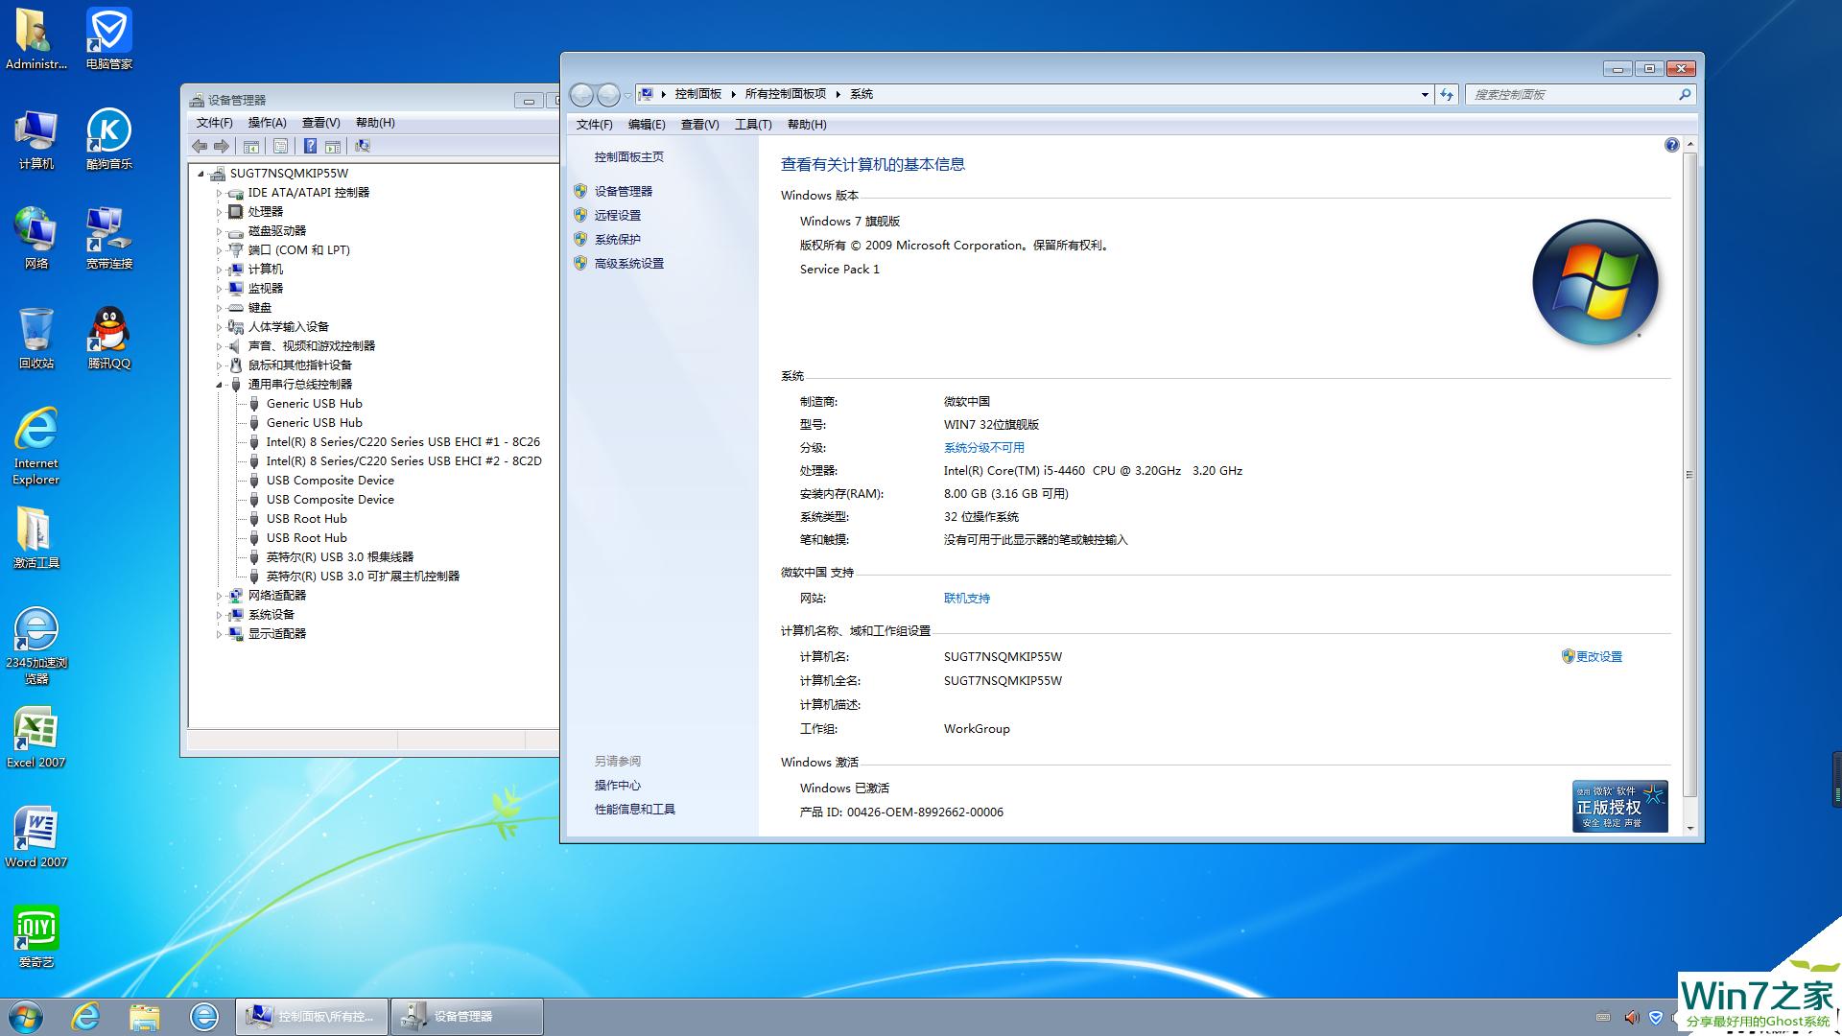Viewport: 1842px width, 1036px height.
Task: Toggle 英特尔USB 3.0根集线器 device
Action: pos(342,556)
